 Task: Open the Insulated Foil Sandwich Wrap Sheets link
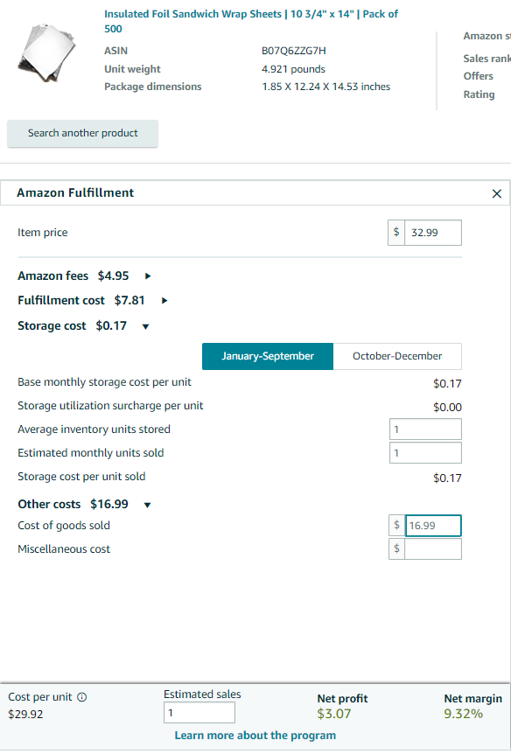tap(251, 21)
